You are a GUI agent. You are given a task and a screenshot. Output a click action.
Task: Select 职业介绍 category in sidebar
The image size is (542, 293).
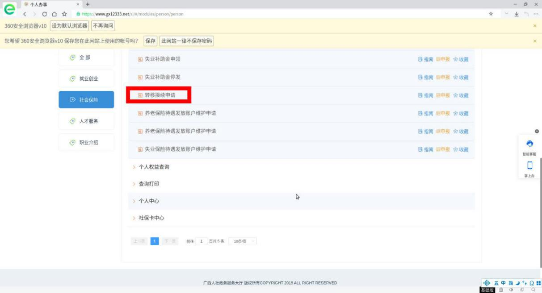[86, 142]
